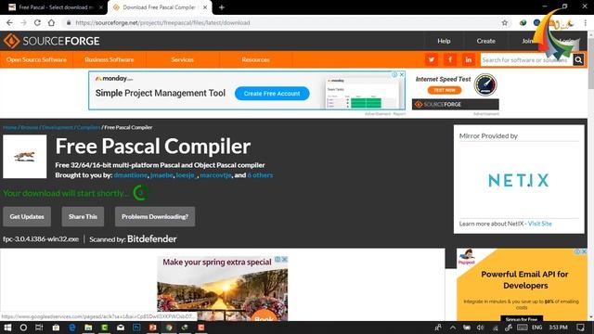
Task: Reload the current page
Action: [x=37, y=22]
